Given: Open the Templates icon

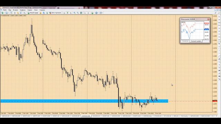Looking at the screenshot, I should pos(100,13).
